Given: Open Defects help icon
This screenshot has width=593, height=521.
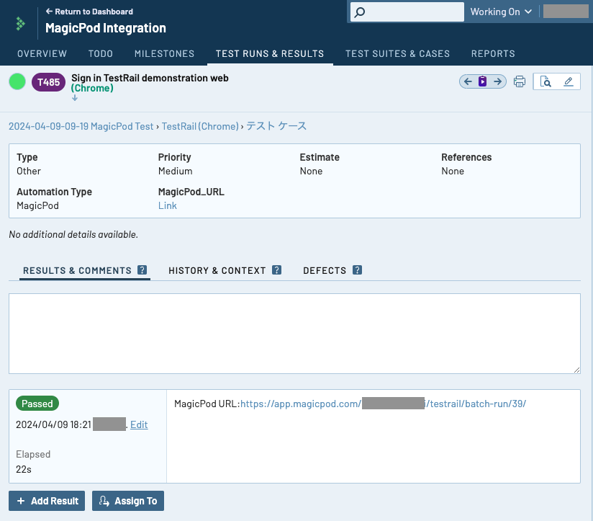Looking at the screenshot, I should [358, 270].
